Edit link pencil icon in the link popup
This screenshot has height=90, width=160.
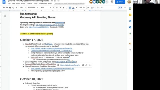point(86,65)
